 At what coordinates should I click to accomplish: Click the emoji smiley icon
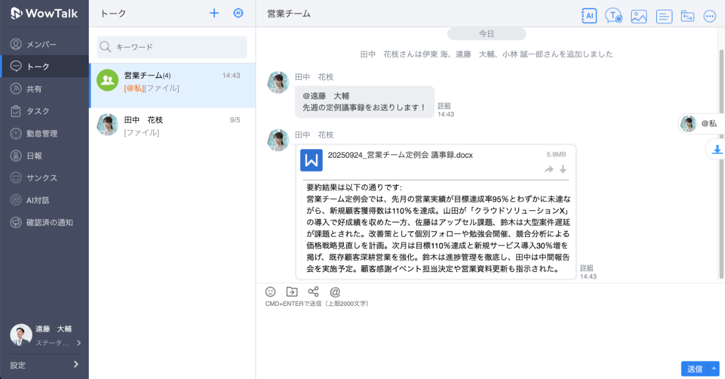271,291
